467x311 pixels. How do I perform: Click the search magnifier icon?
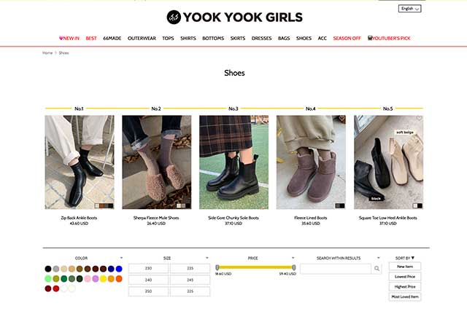(x=377, y=269)
